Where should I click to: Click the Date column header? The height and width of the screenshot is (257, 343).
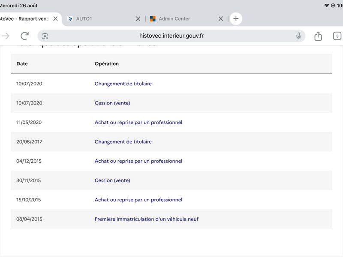[22, 63]
